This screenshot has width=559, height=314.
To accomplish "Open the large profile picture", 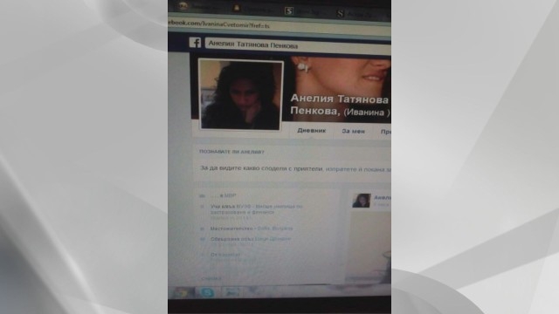I will click(241, 94).
